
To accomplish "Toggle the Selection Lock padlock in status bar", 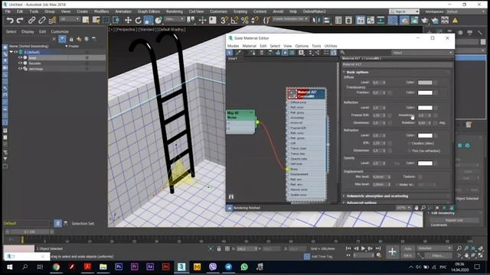I will click(x=219, y=248).
